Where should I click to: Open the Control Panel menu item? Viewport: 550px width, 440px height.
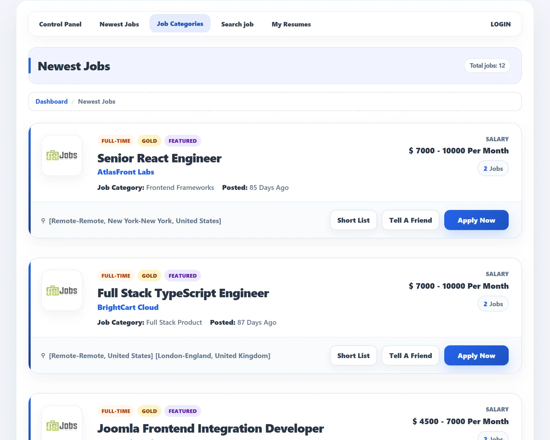point(60,24)
